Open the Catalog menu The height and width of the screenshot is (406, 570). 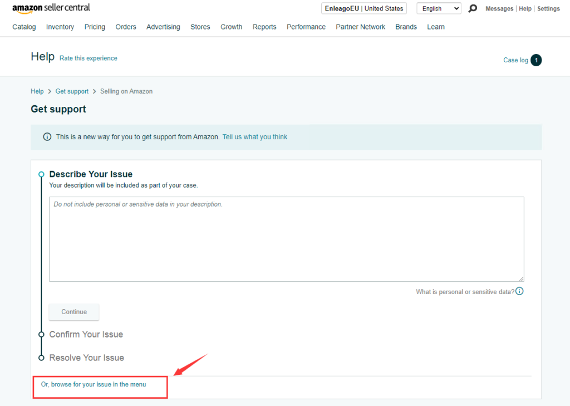coord(24,27)
